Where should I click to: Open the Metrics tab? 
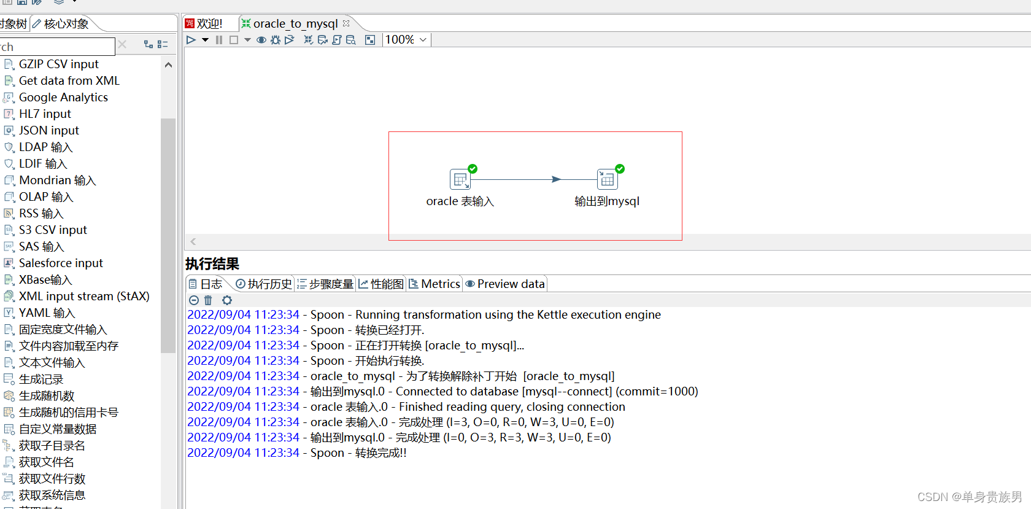pyautogui.click(x=434, y=284)
